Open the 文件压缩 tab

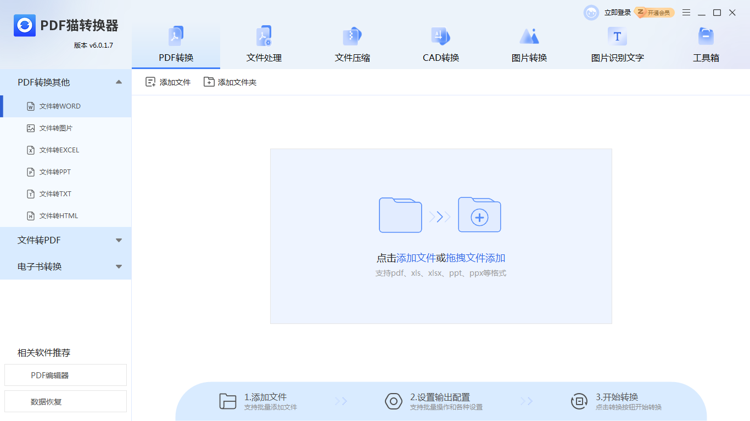click(352, 45)
